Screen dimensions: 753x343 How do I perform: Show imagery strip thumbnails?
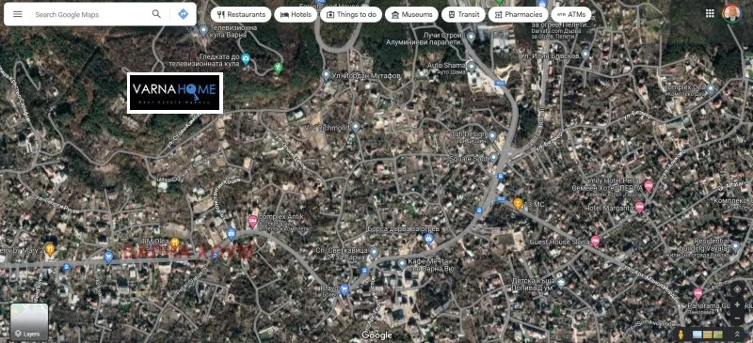[707, 335]
